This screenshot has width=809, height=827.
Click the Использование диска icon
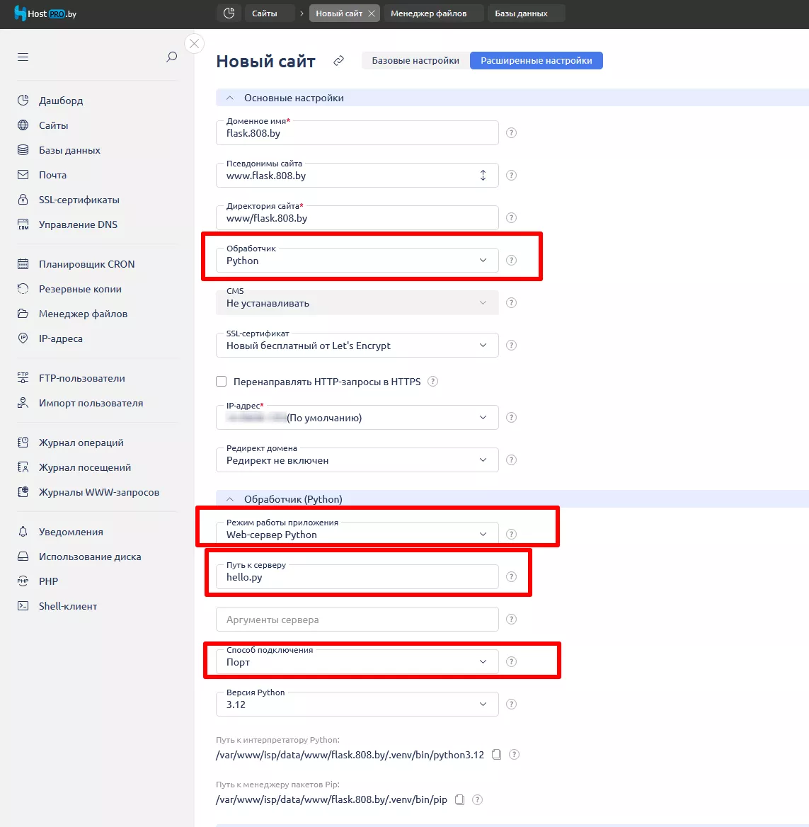coord(23,556)
